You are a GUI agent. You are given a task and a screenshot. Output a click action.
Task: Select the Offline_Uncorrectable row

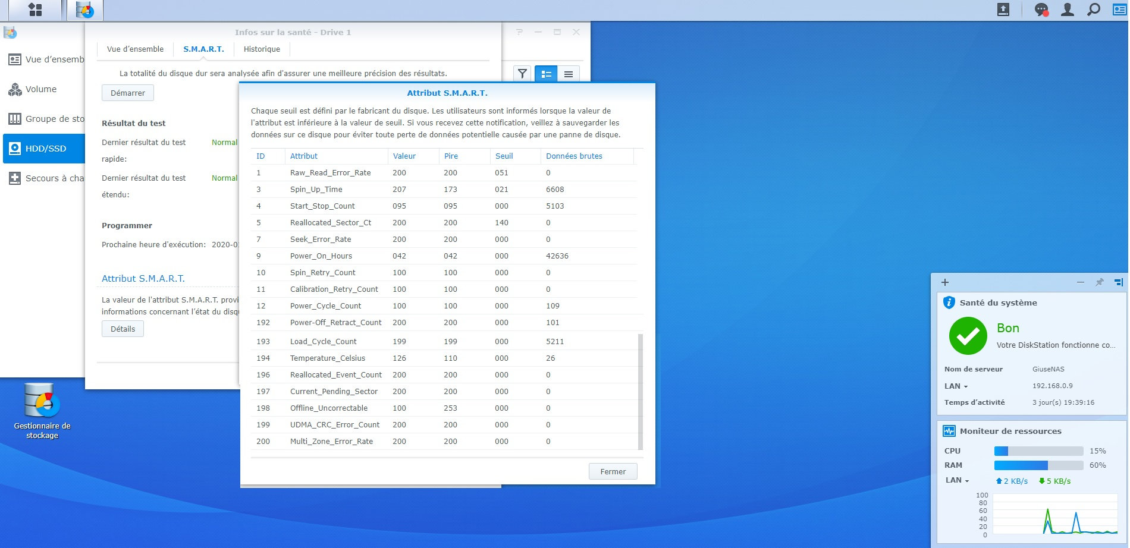pyautogui.click(x=444, y=408)
